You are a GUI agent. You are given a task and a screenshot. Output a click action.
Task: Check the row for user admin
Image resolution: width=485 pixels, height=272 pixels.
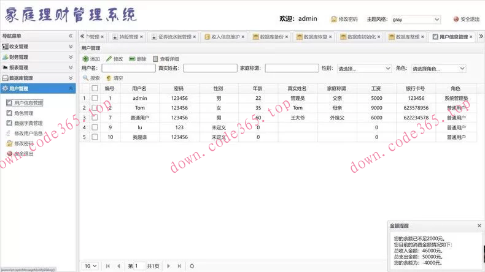pyautogui.click(x=95, y=98)
